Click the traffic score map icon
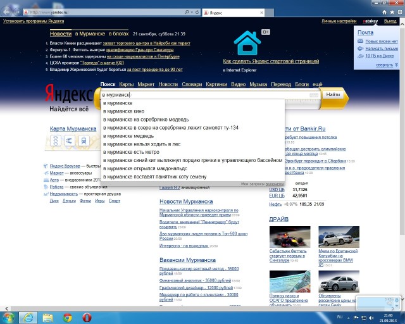Screen dimensions: 405x324 coord(56,140)
